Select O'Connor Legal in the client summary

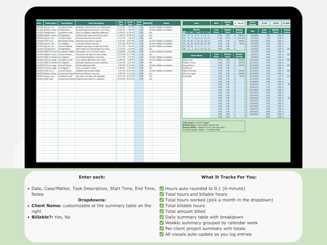coord(196,73)
